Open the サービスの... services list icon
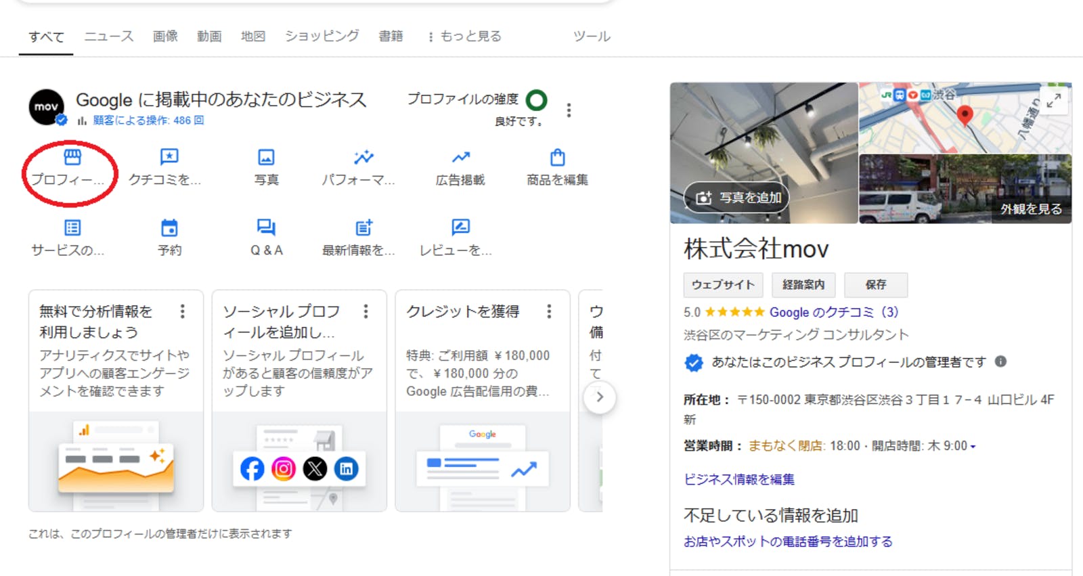Viewport: 1083px width, 576px height. point(72,227)
